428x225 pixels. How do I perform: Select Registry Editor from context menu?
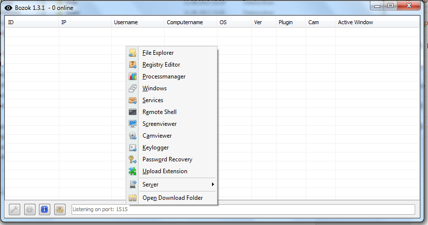[x=161, y=65]
